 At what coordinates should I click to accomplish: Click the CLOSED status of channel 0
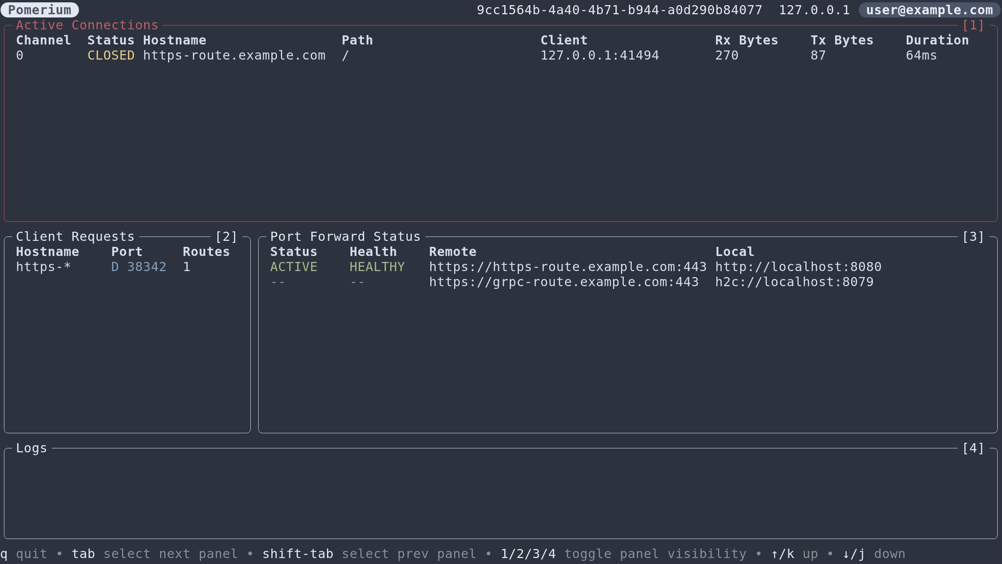click(111, 55)
